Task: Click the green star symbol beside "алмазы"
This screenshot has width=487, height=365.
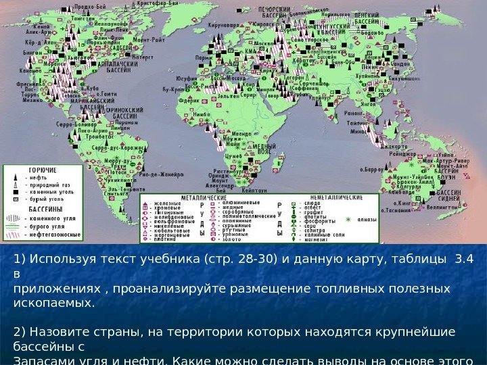Action: [348, 220]
